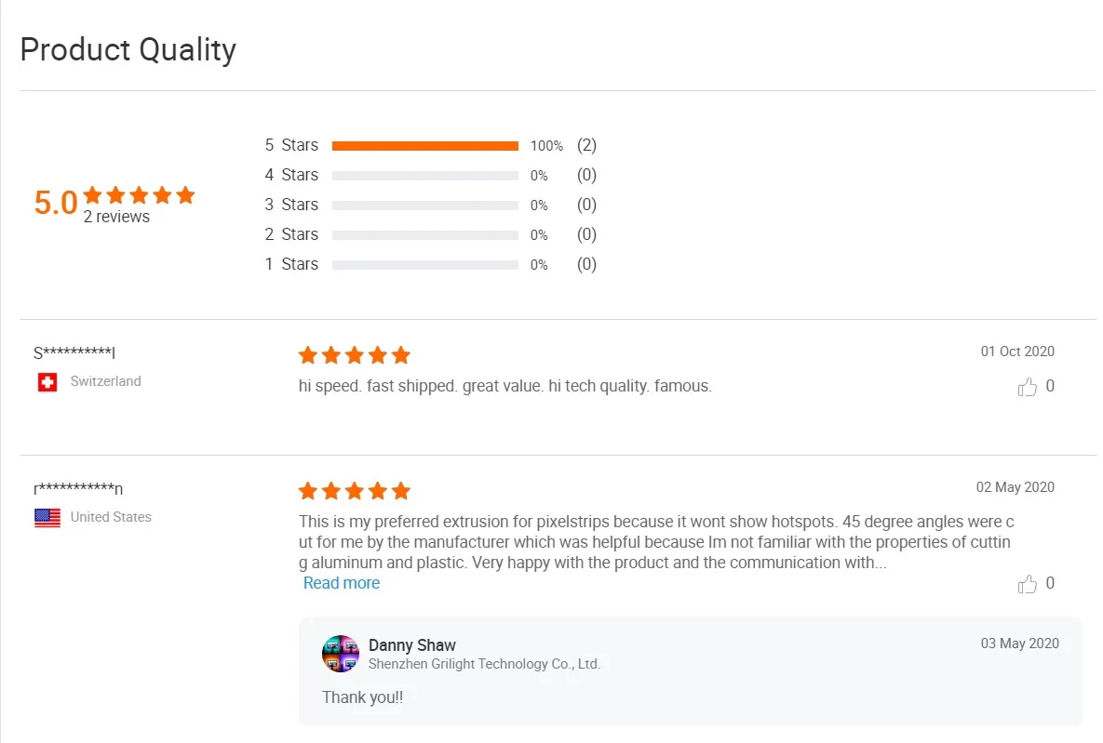Open Danny Shaw's profile name
Screen dimensions: 1103x743
(412, 645)
